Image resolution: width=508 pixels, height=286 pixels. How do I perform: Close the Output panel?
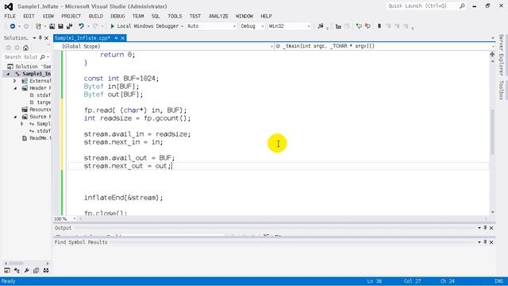pos(491,228)
